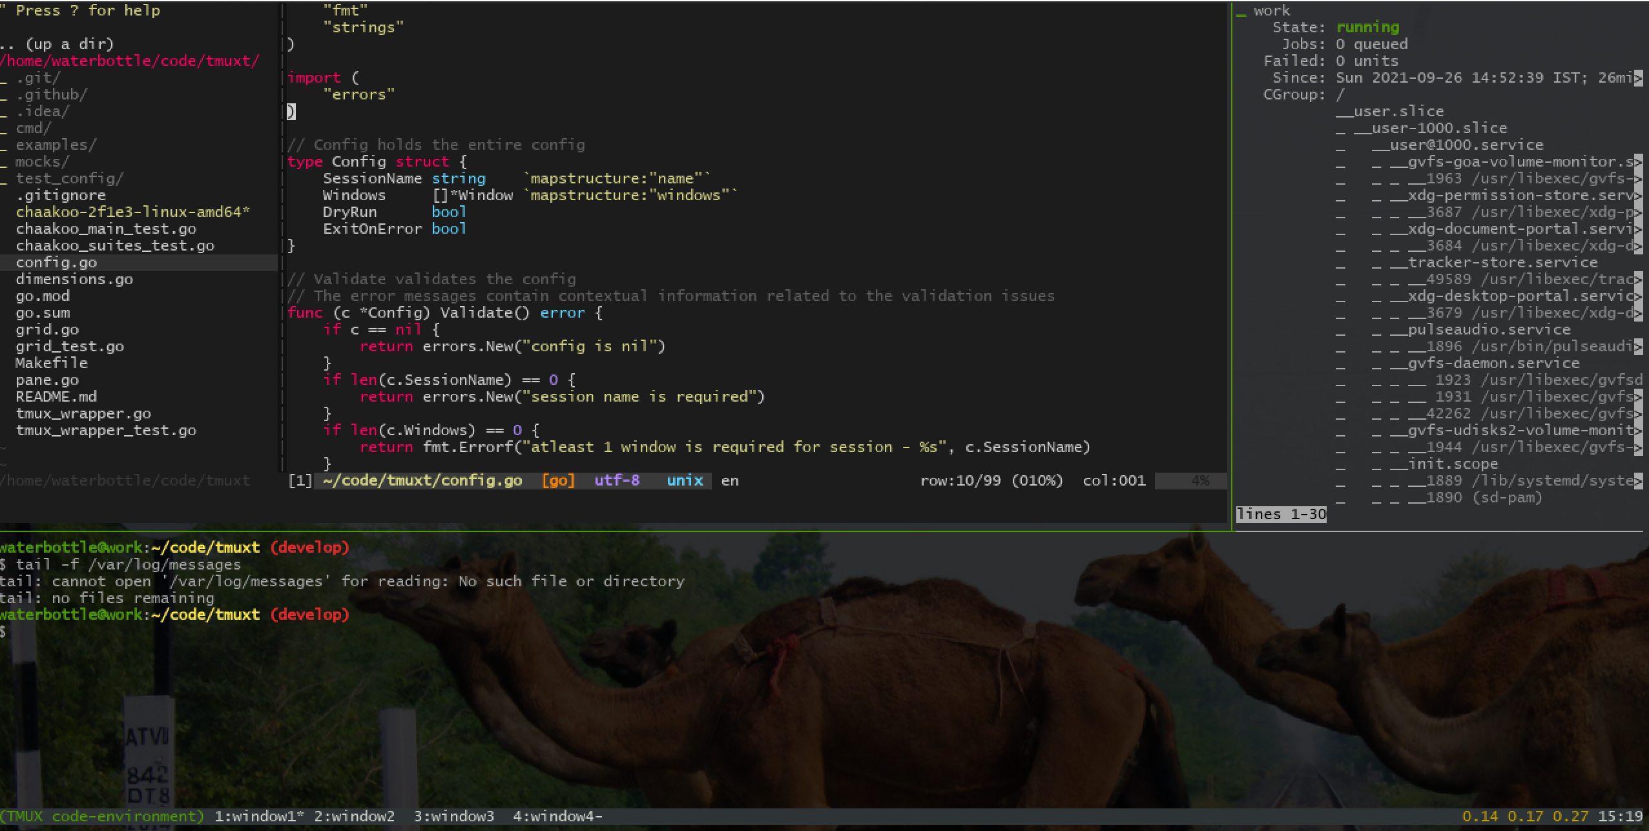This screenshot has width=1649, height=831.
Task: Expand the .git/ folder in file tree
Action: [x=38, y=77]
